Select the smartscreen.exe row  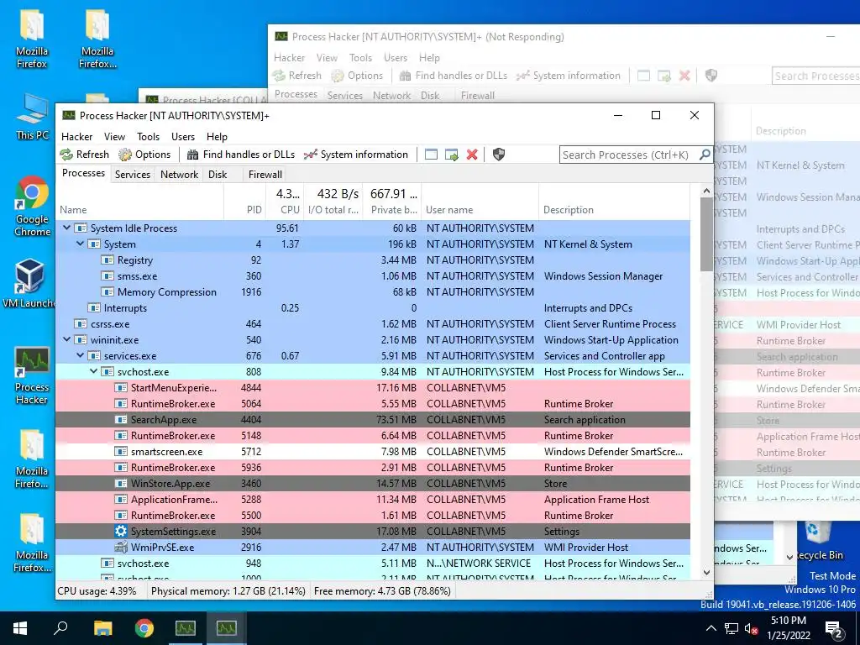point(373,451)
